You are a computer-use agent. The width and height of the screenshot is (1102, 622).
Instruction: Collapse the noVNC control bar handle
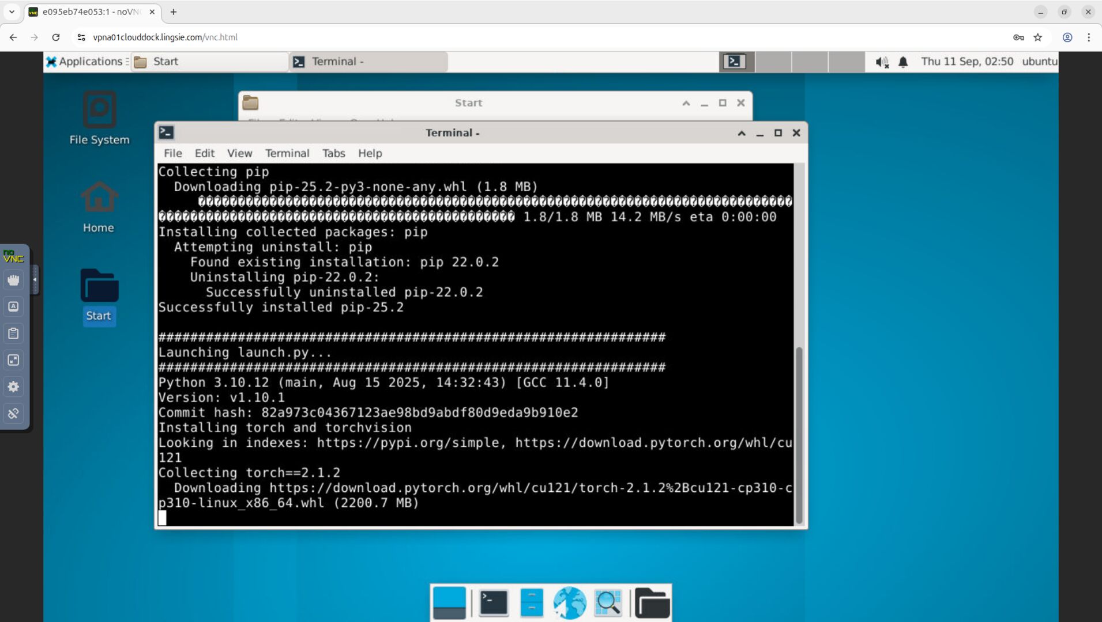[x=36, y=279]
